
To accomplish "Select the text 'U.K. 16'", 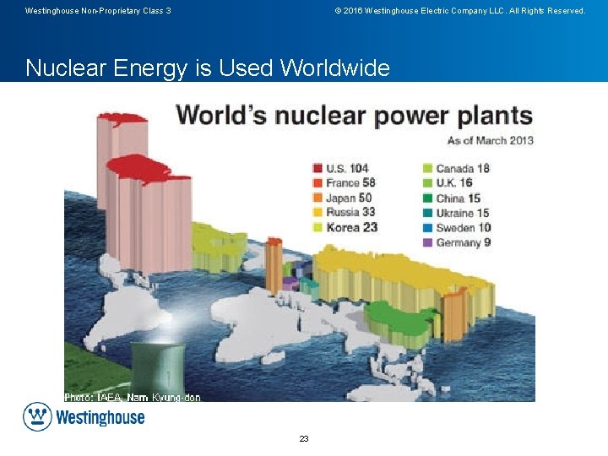I will coord(454,182).
